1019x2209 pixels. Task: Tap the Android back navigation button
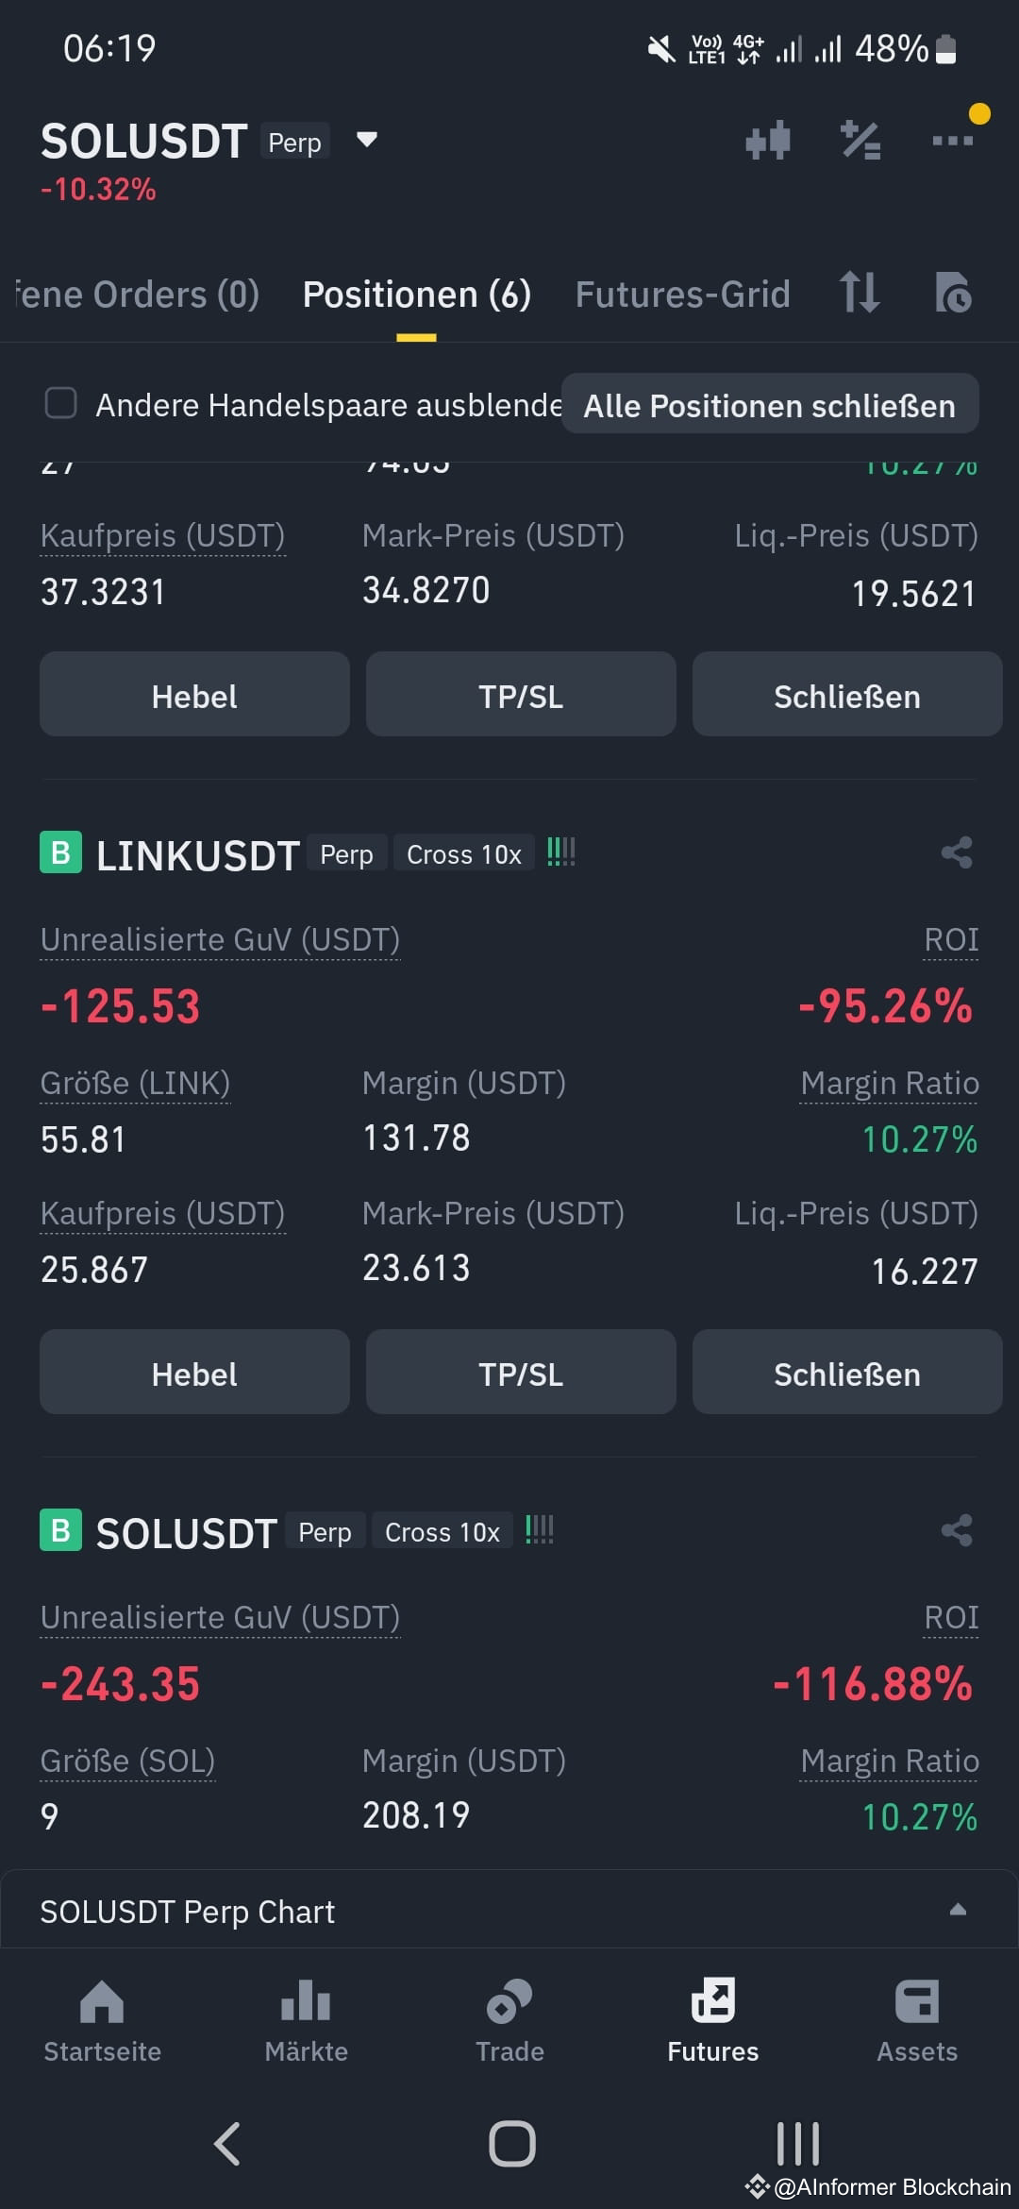click(227, 2143)
